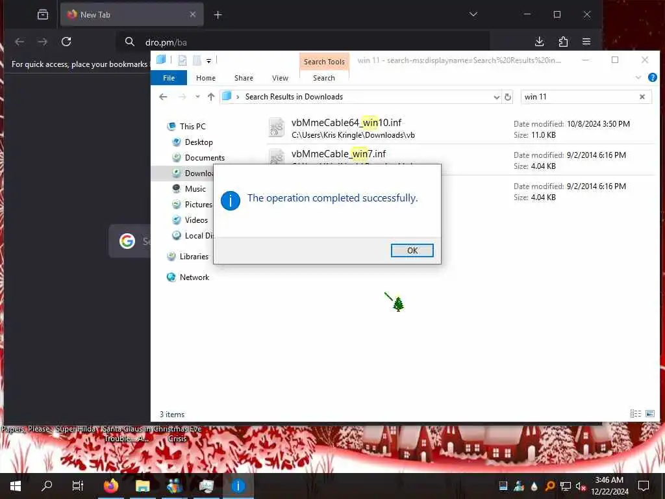This screenshot has width=665, height=499.
Task: Expand the address bar history dropdown
Action: (496, 97)
